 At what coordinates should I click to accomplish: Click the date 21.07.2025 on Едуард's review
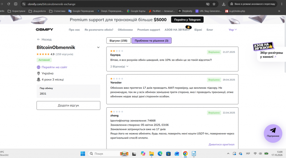pyautogui.click(x=229, y=52)
